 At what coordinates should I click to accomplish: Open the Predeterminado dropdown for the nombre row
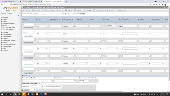coord(69,34)
